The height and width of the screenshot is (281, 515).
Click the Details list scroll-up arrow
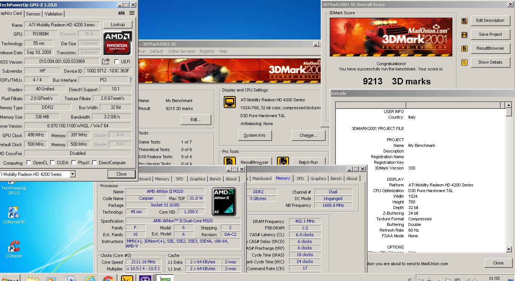[509, 105]
